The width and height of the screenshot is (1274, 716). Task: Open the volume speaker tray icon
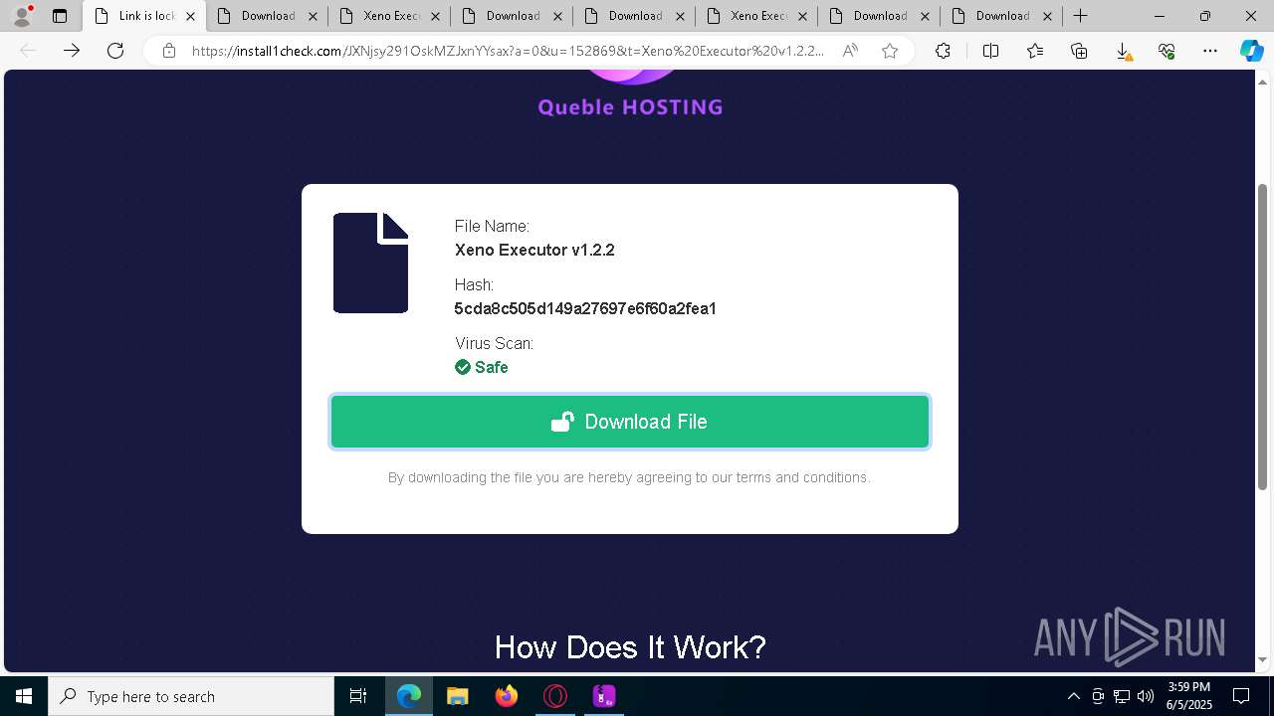click(1146, 696)
